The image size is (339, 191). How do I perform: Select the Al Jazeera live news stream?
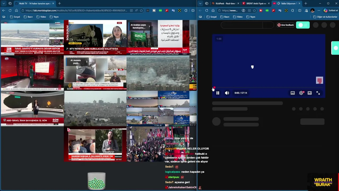click(95, 73)
